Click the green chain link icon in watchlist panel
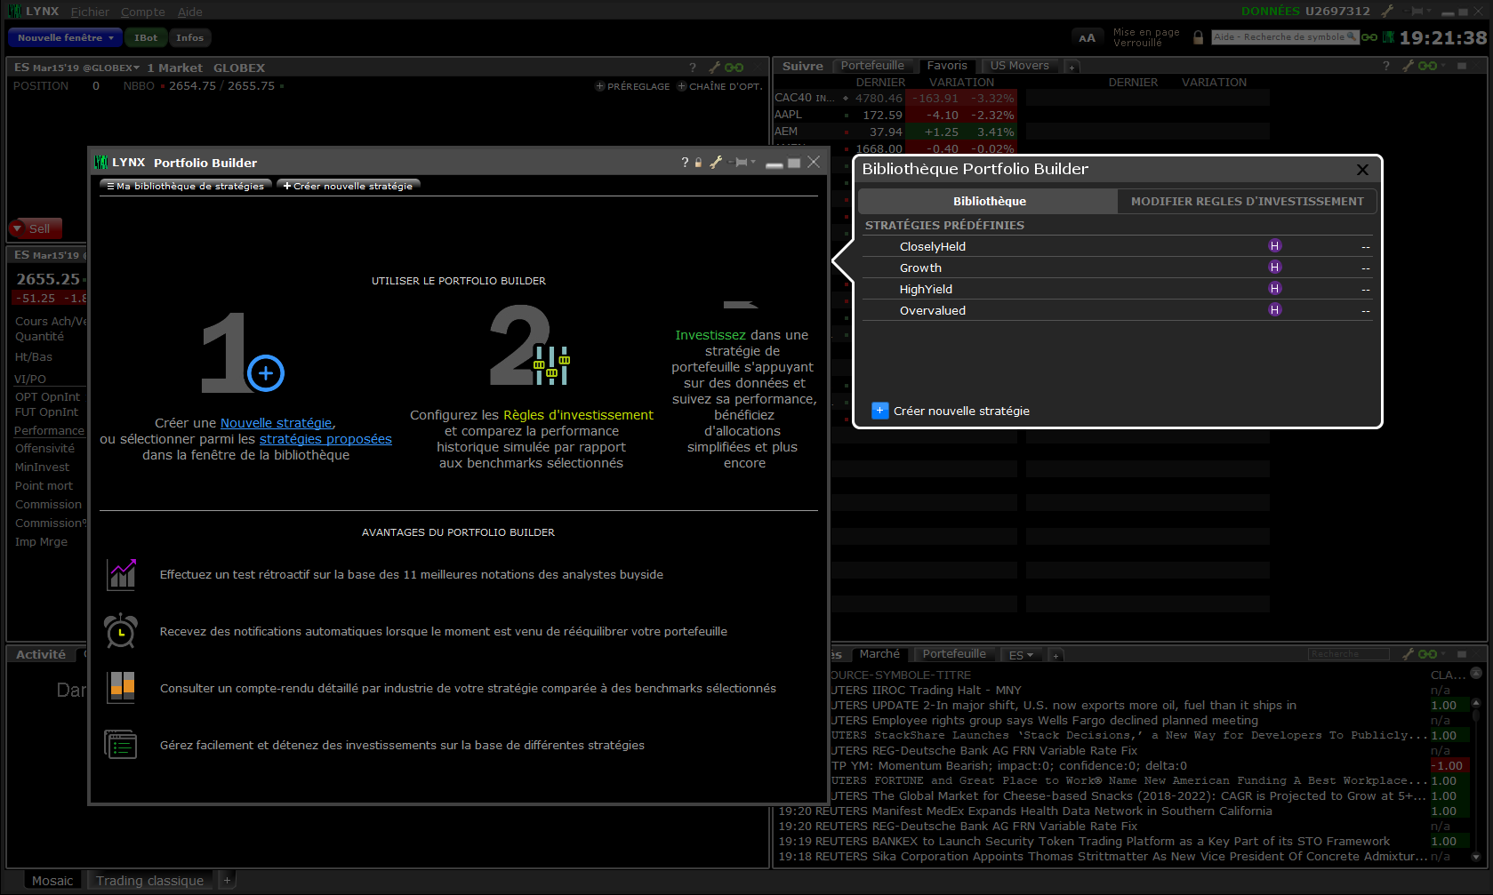1493x895 pixels. pos(1427,67)
